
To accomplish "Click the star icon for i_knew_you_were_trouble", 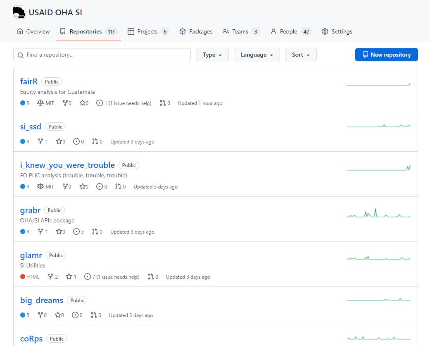I will (x=82, y=186).
